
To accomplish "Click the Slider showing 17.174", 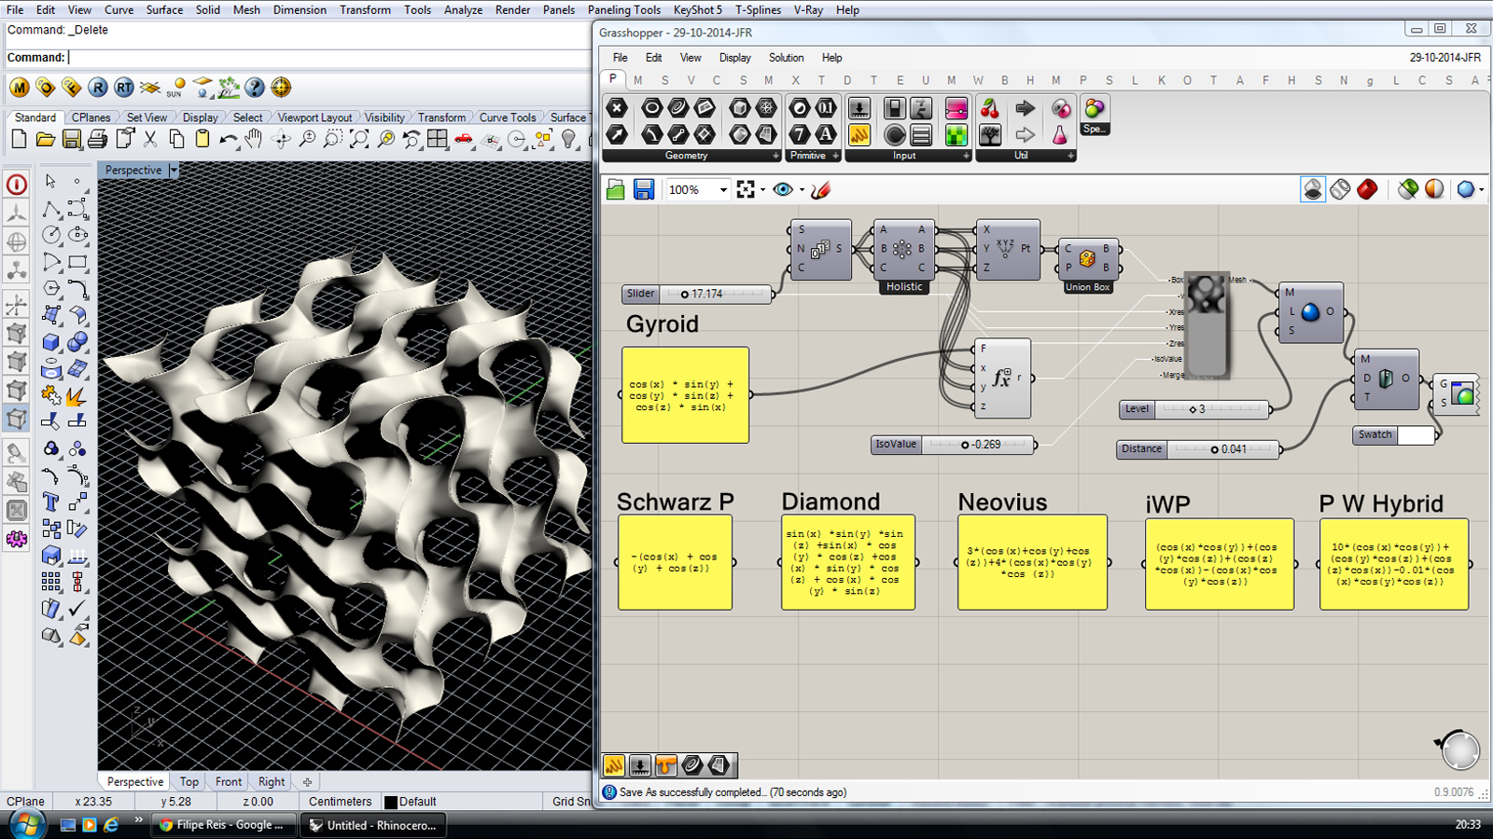I will pos(698,294).
